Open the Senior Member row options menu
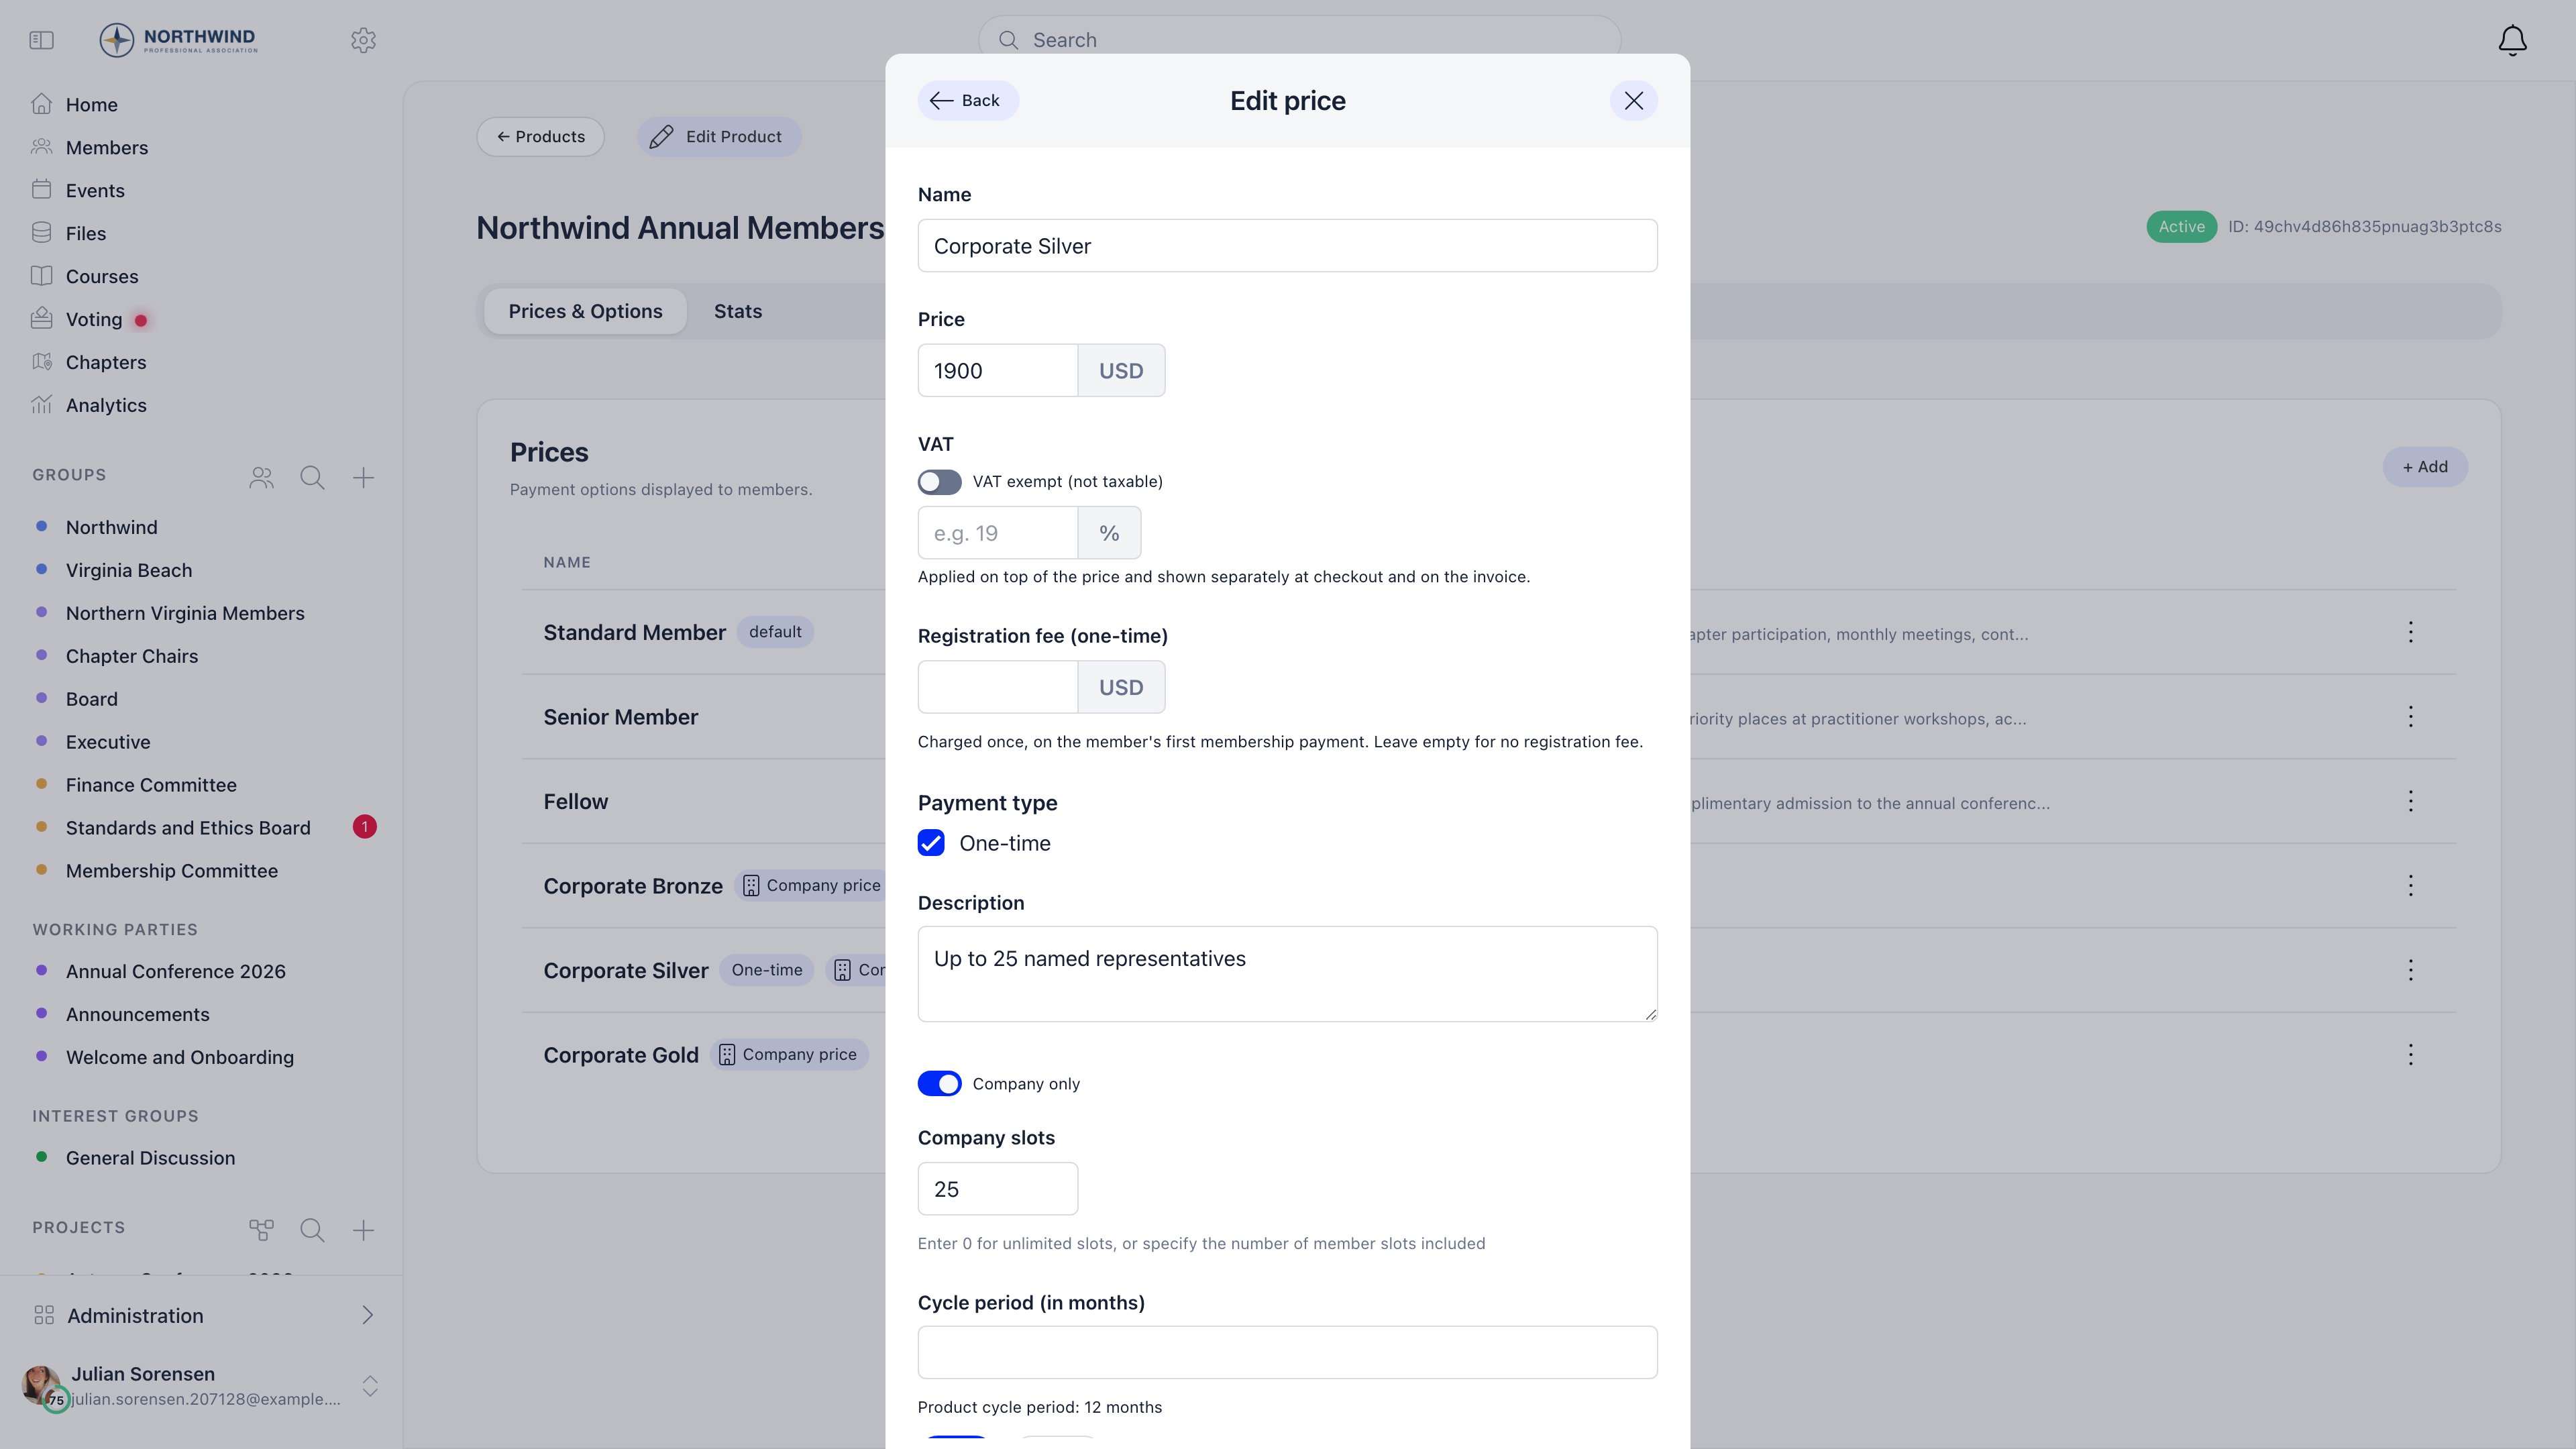The width and height of the screenshot is (2576, 1449). point(2411,717)
